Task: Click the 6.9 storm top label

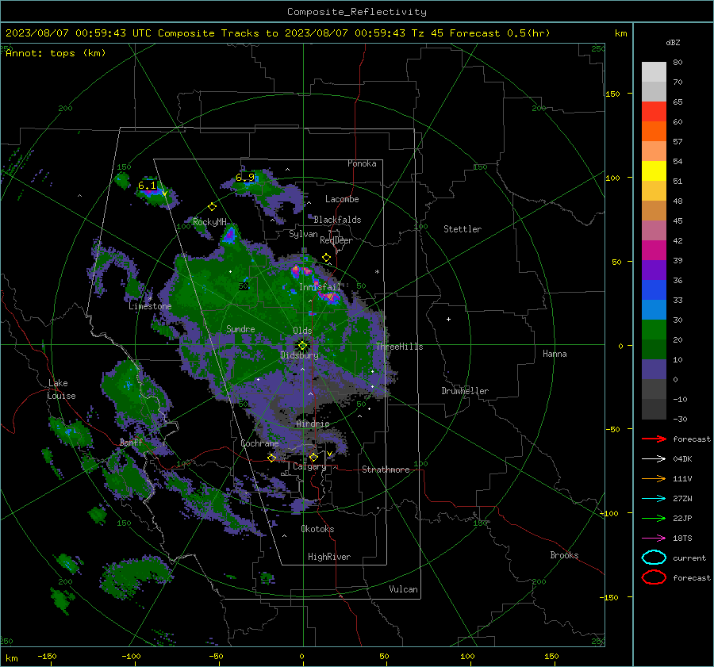Action: (x=245, y=177)
